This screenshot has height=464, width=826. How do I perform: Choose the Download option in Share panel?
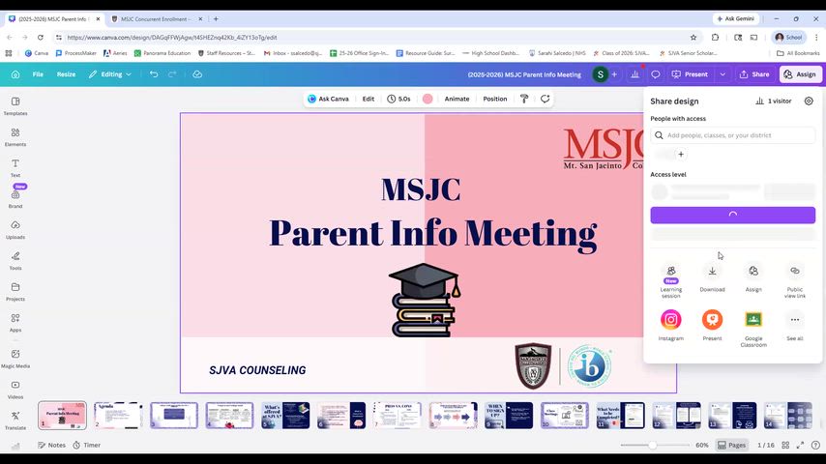712,278
